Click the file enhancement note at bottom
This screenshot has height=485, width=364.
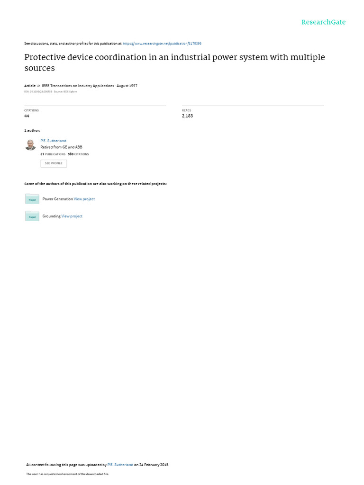coord(67,474)
